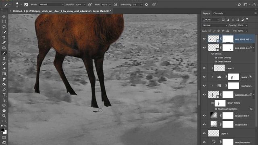Viewport: 258px width, 145px height.
Task: Open the layer blend mode dropdown
Action: (215, 25)
